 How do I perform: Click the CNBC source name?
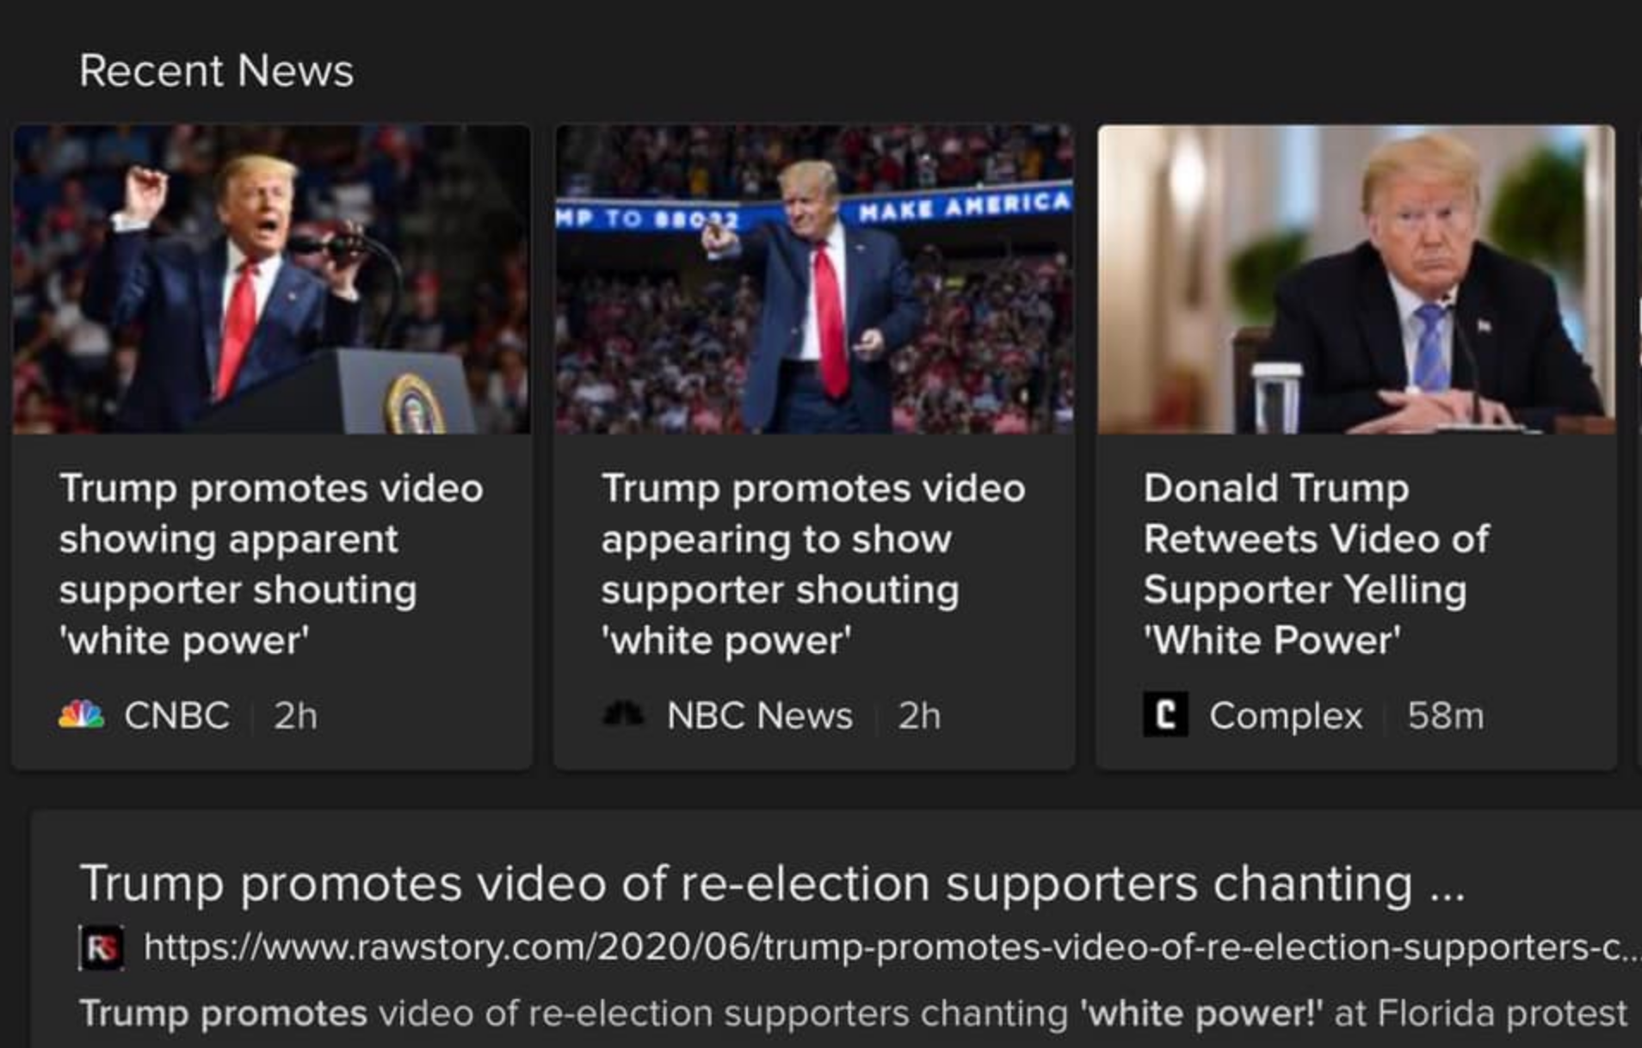(176, 715)
